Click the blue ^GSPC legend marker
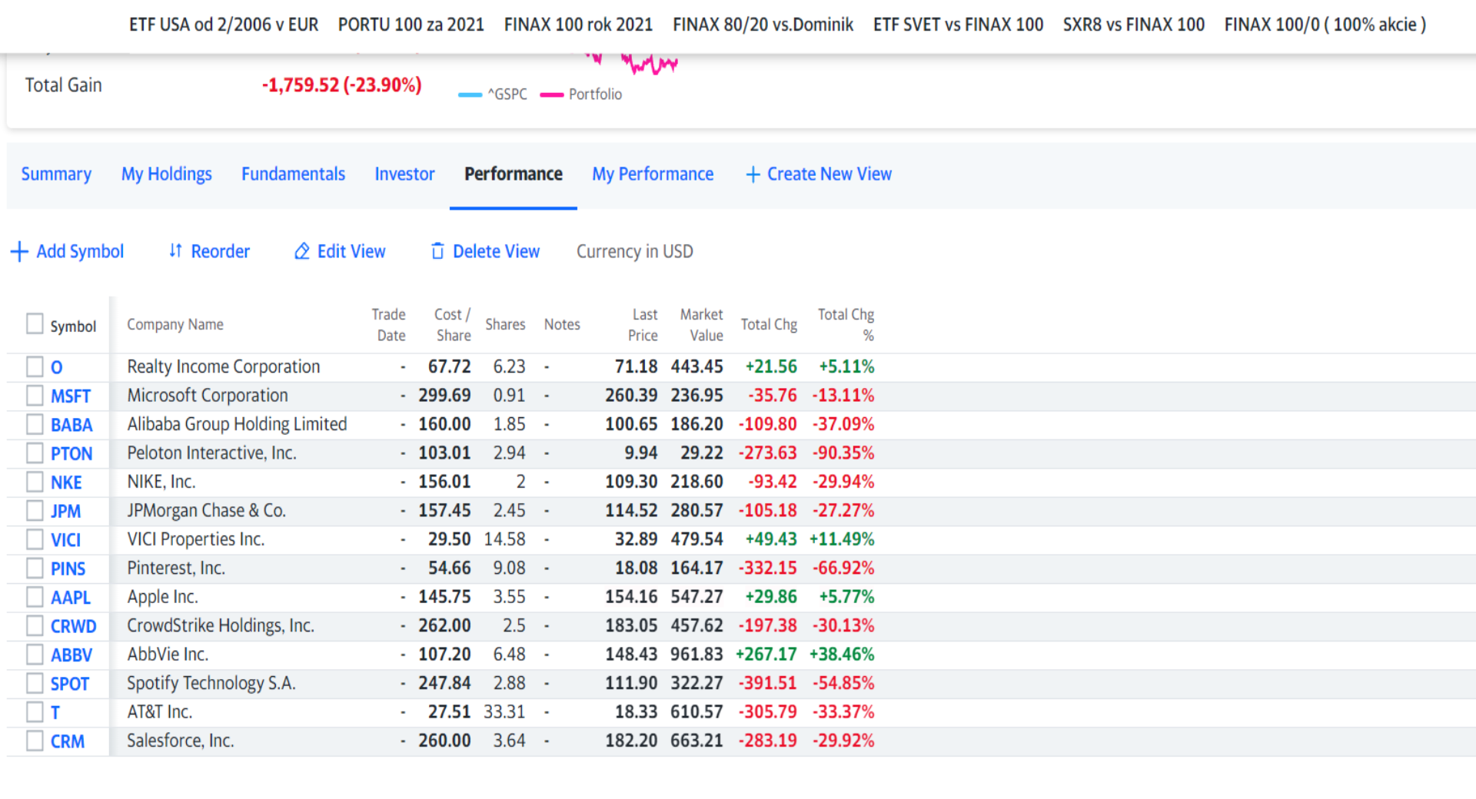Image resolution: width=1476 pixels, height=799 pixels. tap(470, 94)
